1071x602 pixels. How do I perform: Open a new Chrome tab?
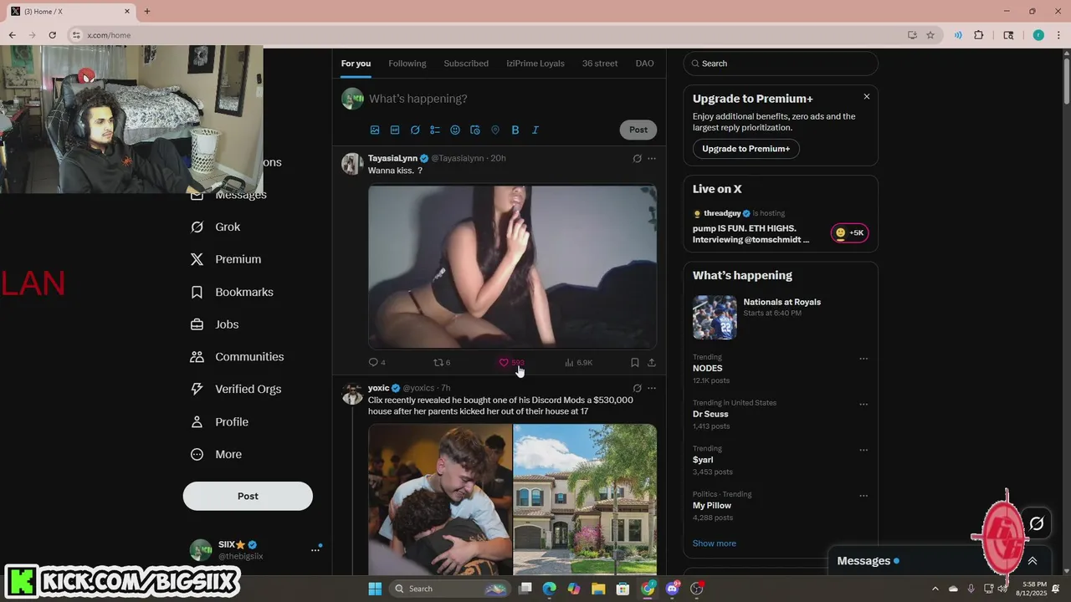[x=147, y=12]
